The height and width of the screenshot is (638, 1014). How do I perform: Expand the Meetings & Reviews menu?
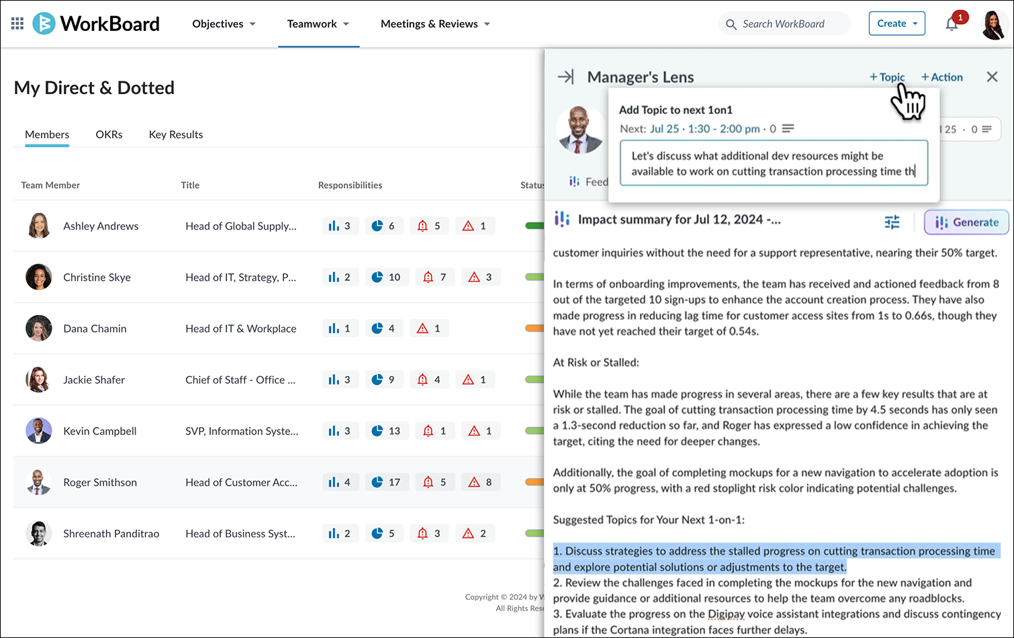coord(435,24)
